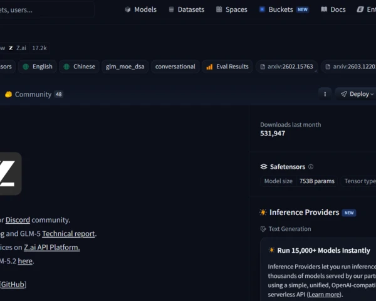Open the Z.ai API Platform link
Viewport: 376px width, 301px height.
52,247
